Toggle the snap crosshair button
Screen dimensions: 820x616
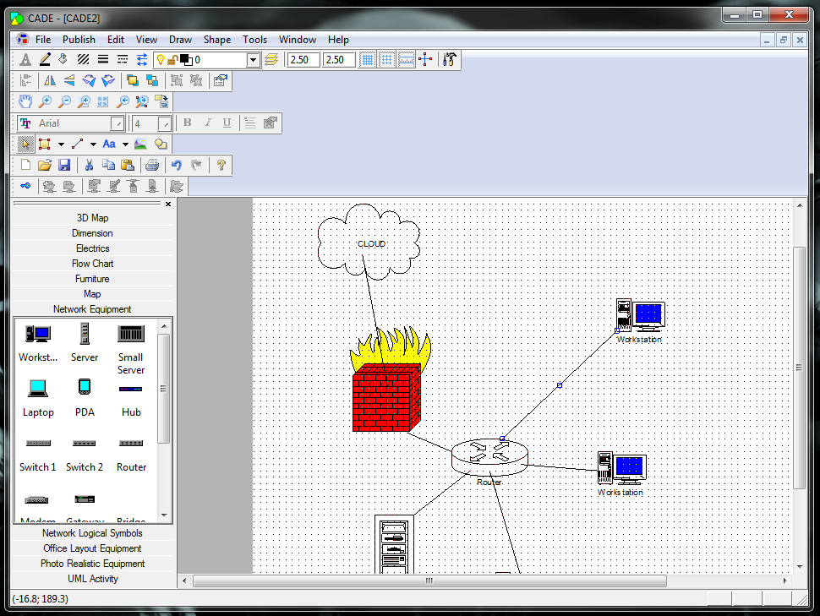[x=425, y=60]
